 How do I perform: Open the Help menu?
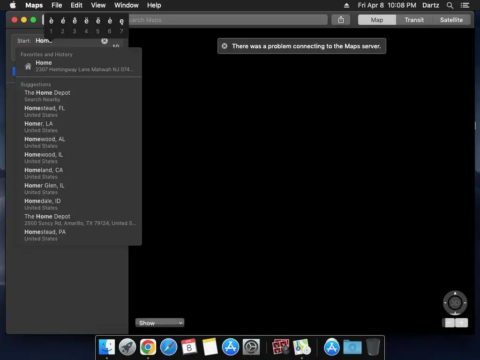point(154,5)
